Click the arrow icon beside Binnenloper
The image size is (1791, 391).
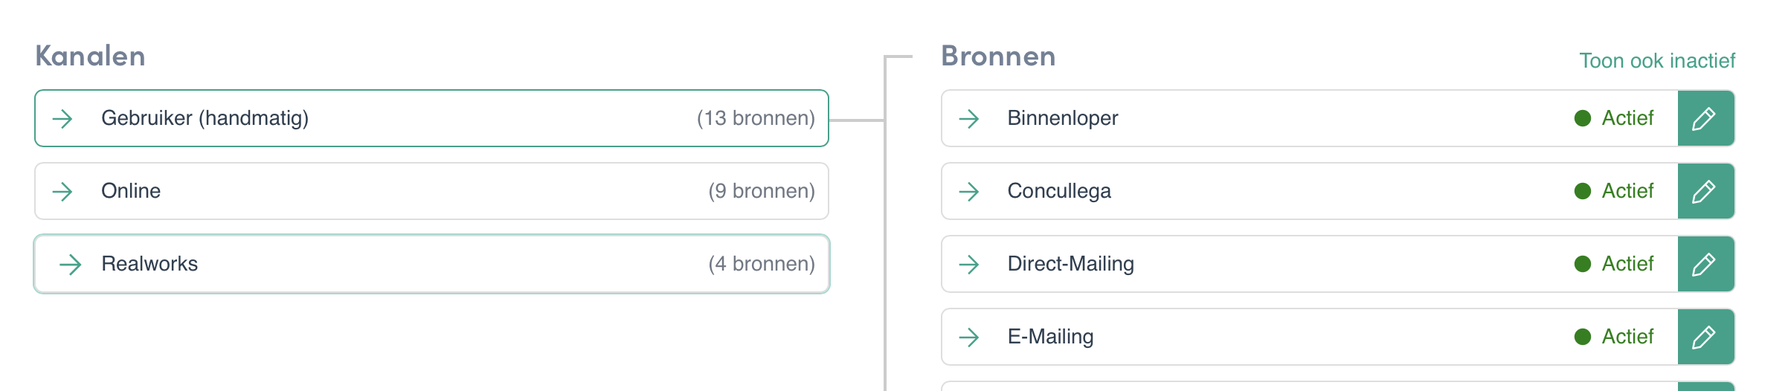click(x=968, y=118)
